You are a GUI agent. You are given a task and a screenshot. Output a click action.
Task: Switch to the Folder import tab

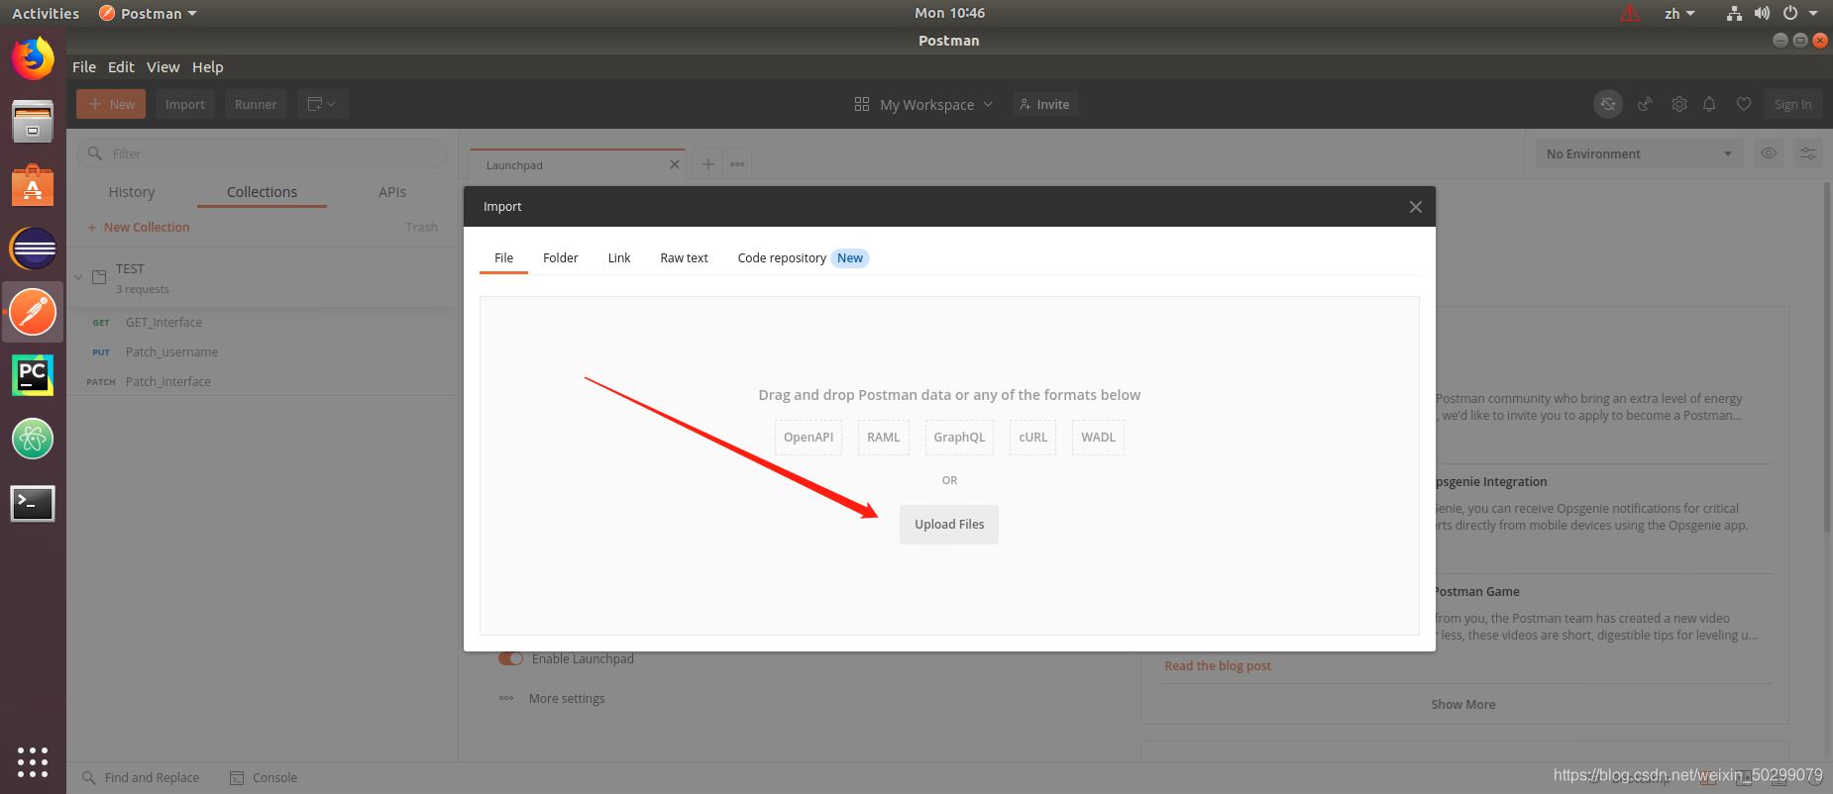(560, 257)
